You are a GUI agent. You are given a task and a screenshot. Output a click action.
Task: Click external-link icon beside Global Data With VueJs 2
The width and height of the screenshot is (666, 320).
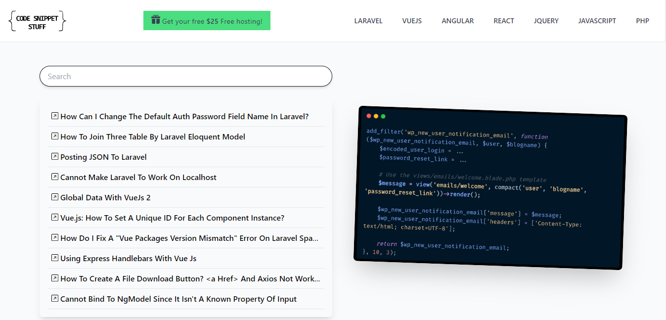55,197
